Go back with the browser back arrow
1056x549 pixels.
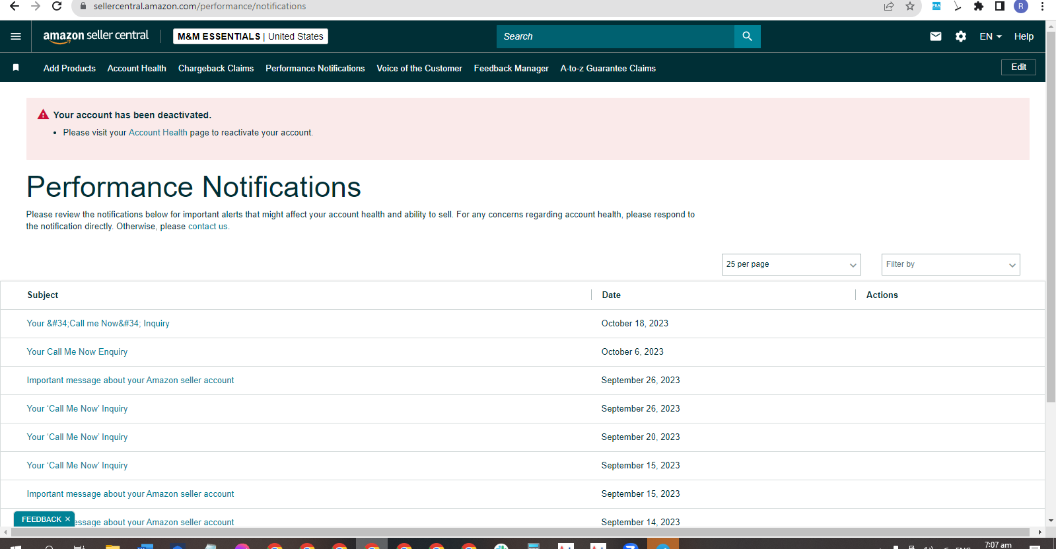click(x=14, y=6)
